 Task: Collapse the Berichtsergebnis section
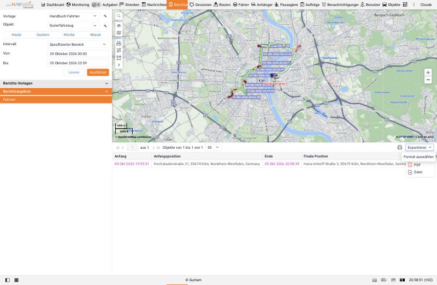(x=56, y=92)
